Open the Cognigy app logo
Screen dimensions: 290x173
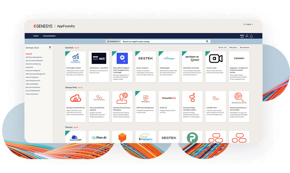pyautogui.click(x=239, y=58)
